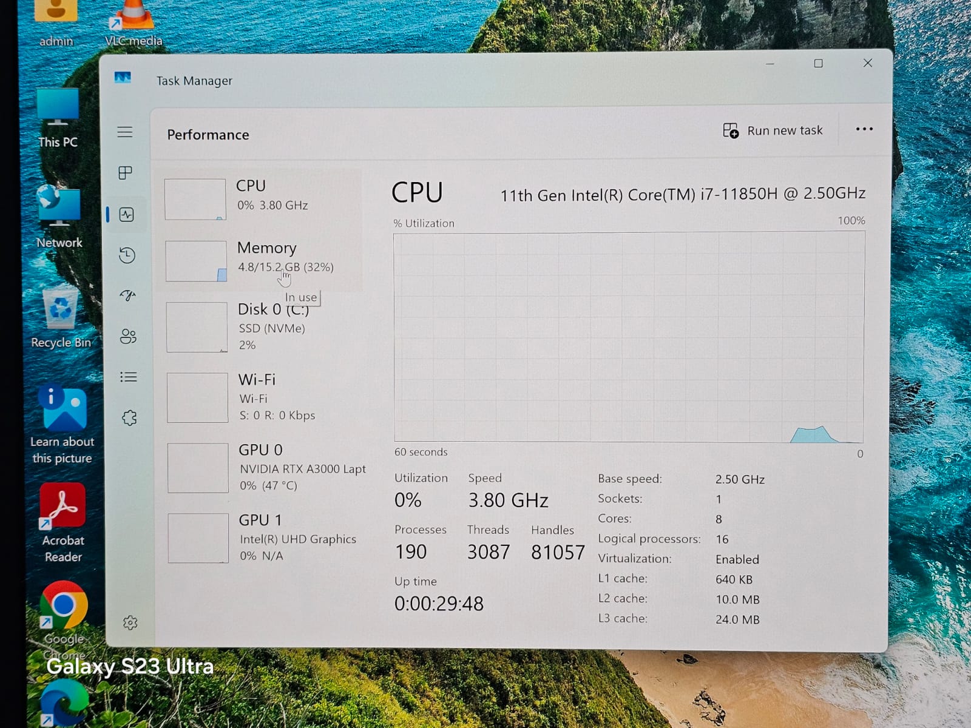Maximize the Task Manager window
Image resolution: width=971 pixels, height=728 pixels.
(818, 63)
